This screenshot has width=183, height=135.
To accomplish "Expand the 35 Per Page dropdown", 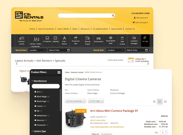I will click(96, 101).
